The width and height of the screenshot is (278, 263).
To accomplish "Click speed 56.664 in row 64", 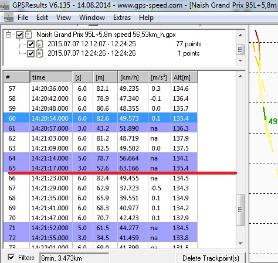I will click(x=129, y=158).
